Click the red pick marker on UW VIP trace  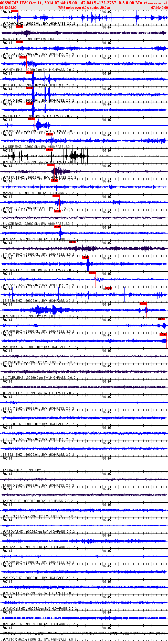pyautogui.click(x=56, y=196)
